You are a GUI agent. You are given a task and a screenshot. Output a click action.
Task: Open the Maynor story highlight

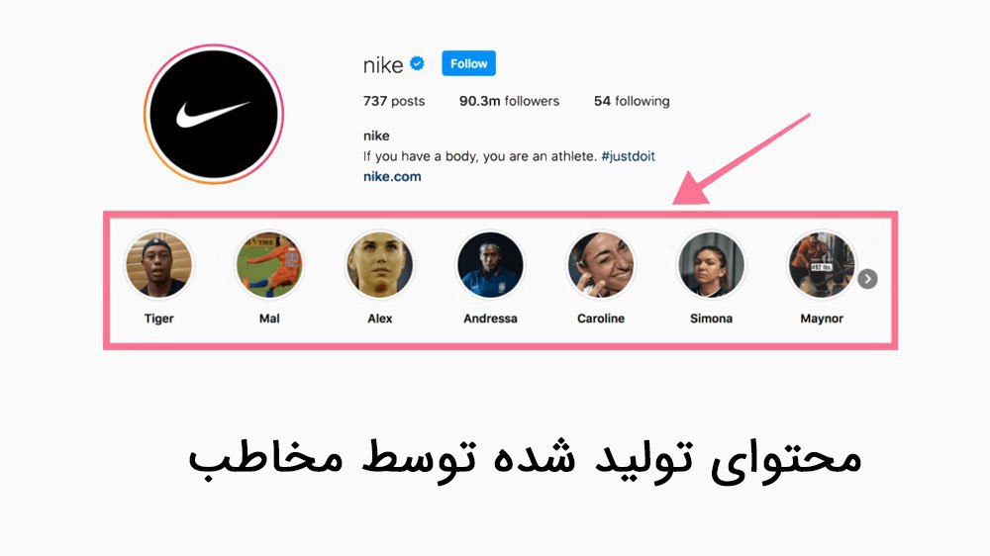822,264
